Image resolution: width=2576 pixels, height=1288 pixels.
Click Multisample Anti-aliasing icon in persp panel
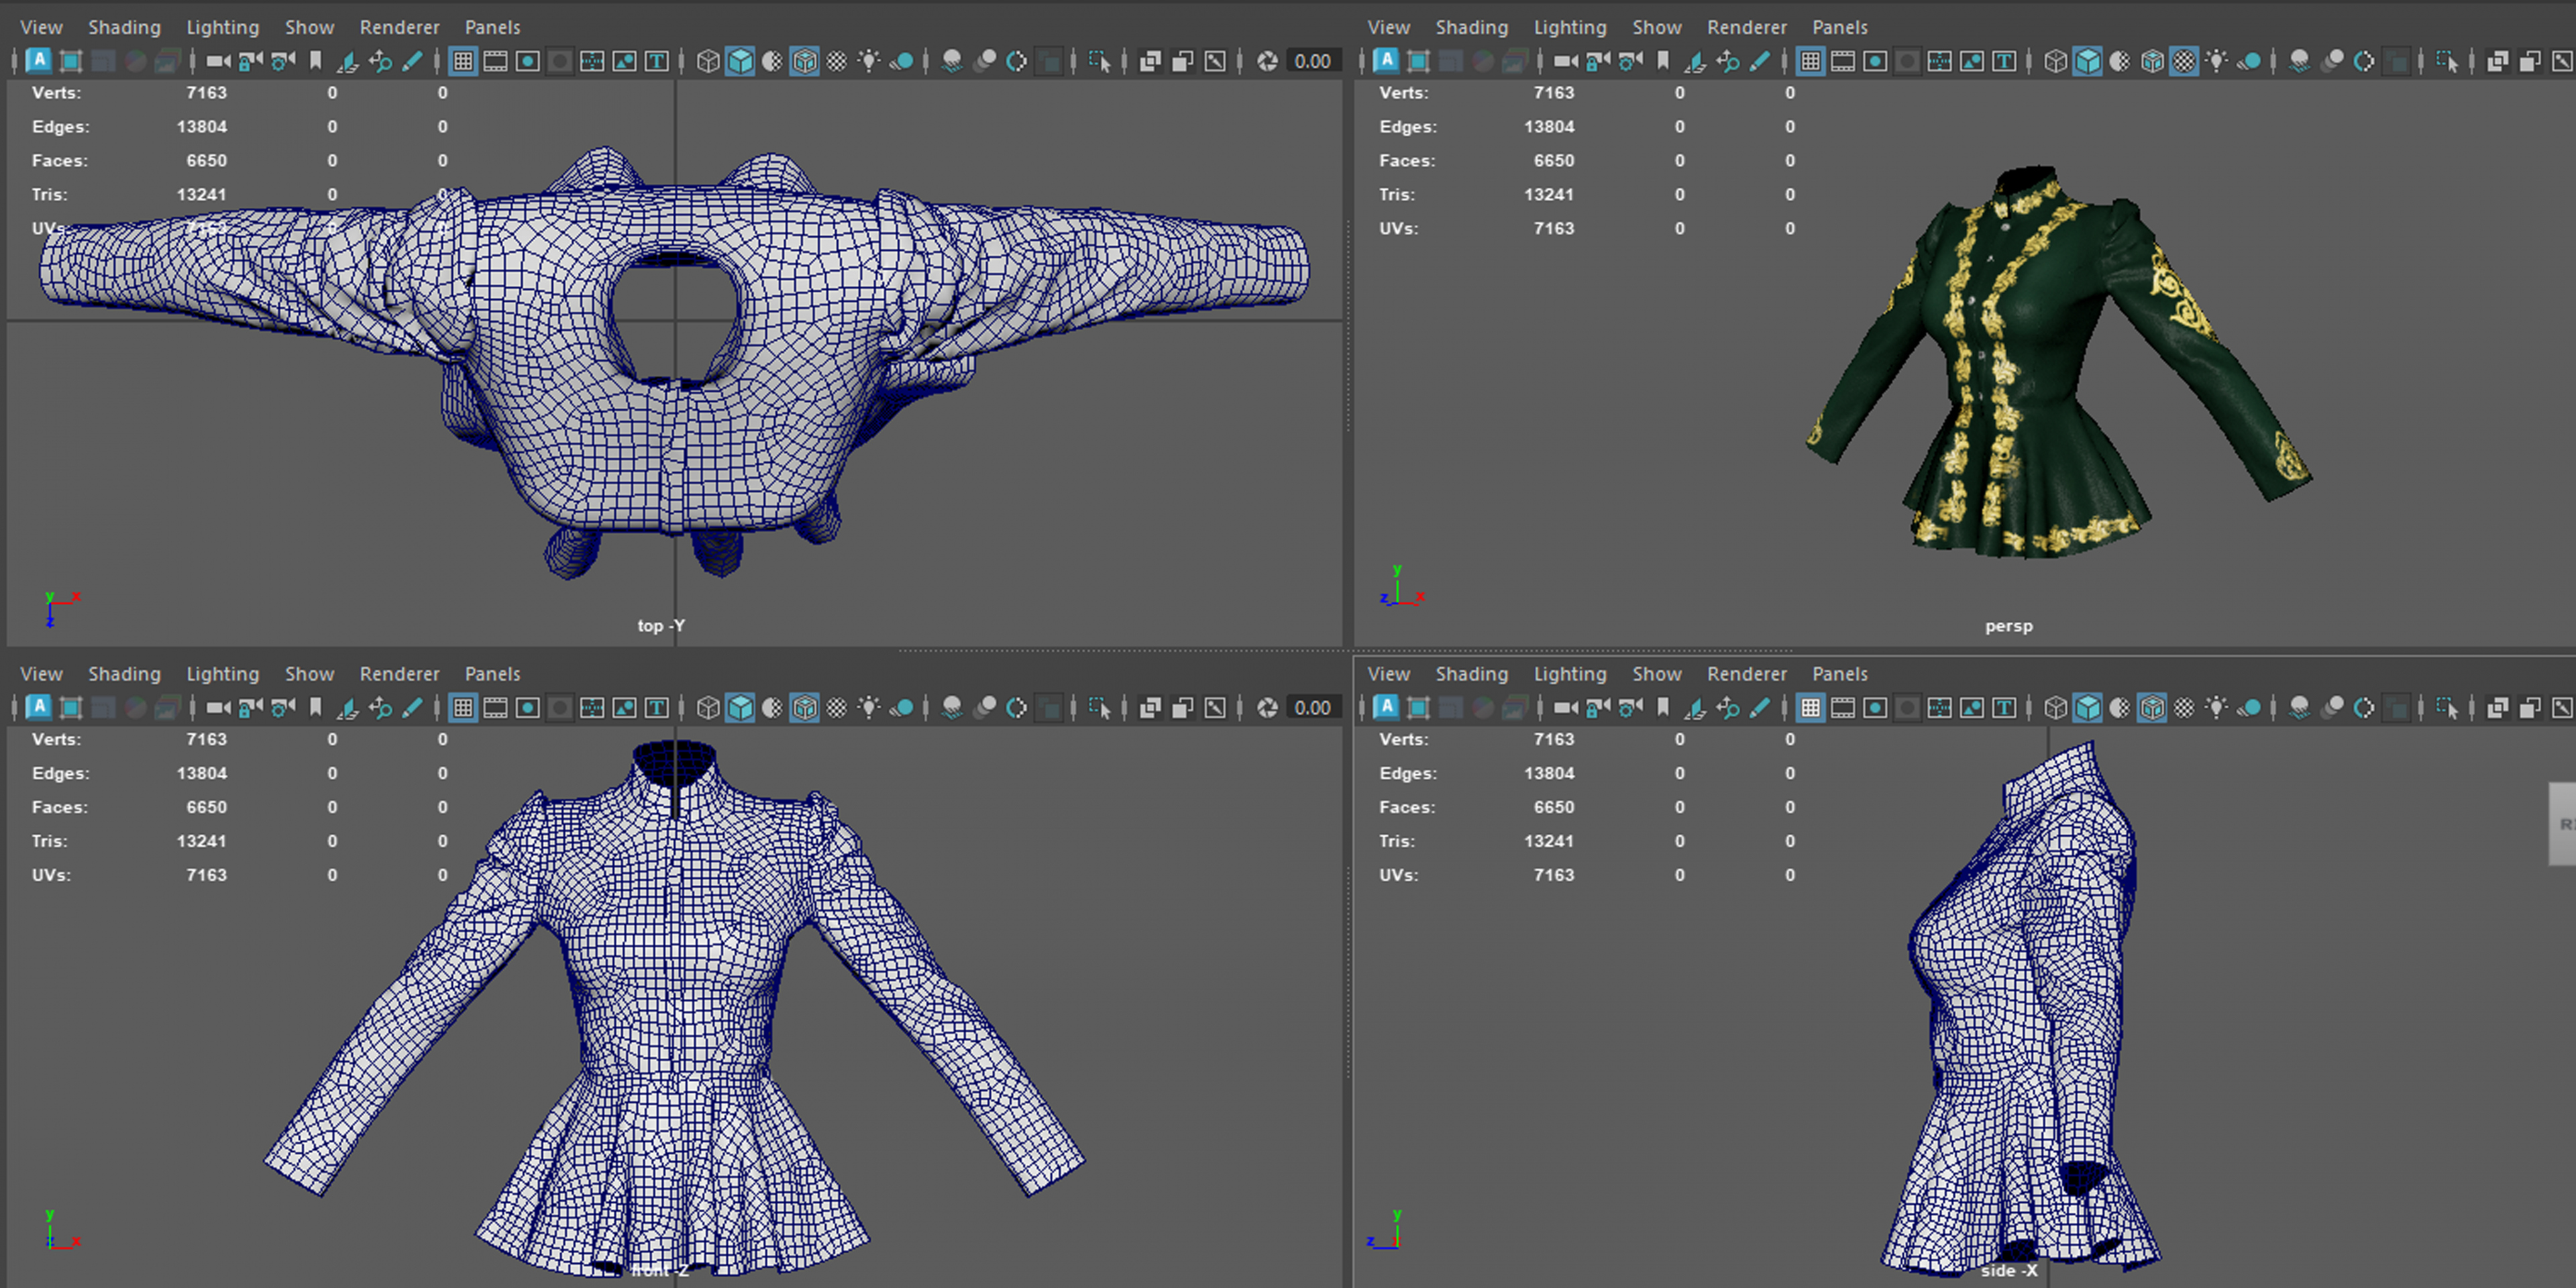[x=2364, y=61]
